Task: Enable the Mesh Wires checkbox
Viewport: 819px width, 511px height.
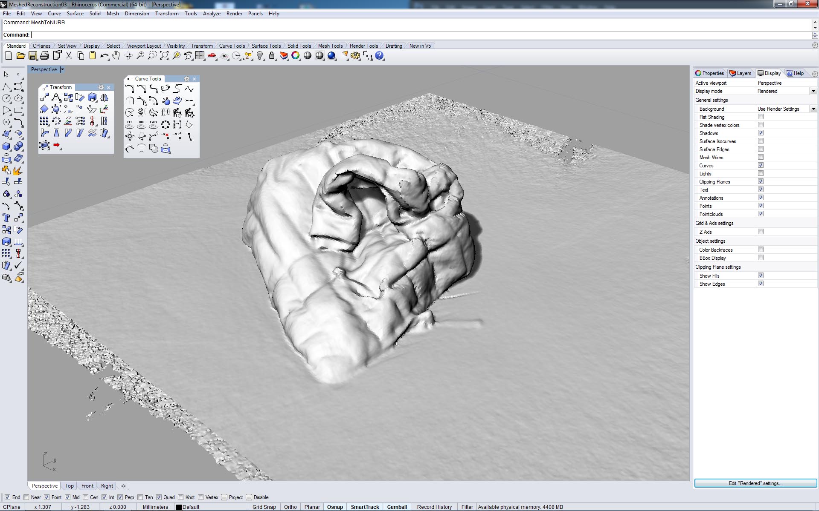Action: point(761,157)
